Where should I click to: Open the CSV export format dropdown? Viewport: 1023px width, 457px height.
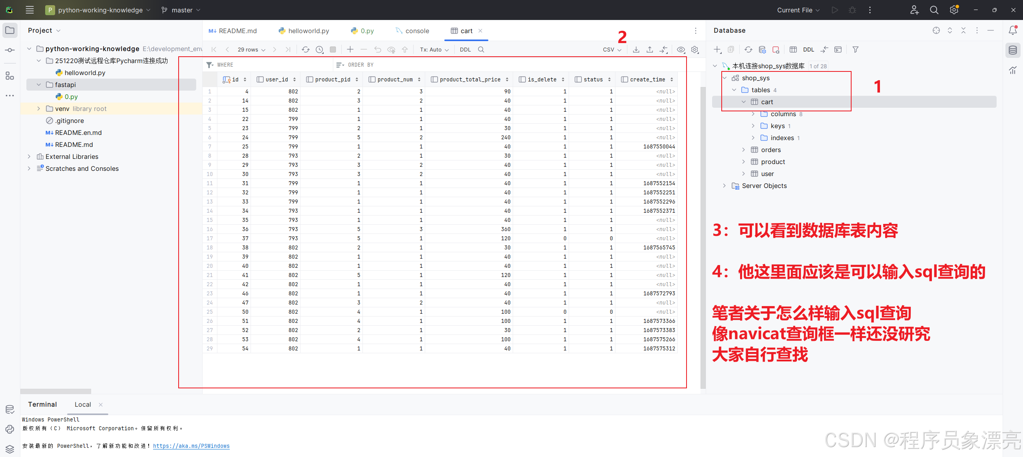(612, 49)
